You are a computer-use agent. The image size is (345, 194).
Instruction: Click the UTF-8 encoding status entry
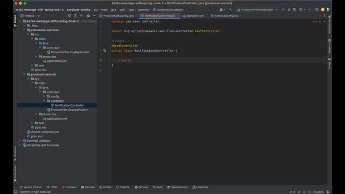pyautogui.click(x=307, y=192)
